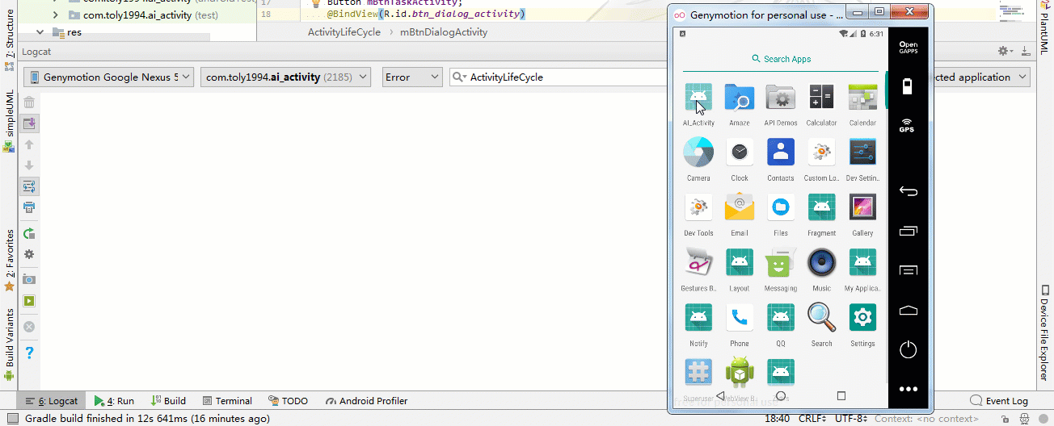
Task: Open the Custom Locale app
Action: (821, 152)
